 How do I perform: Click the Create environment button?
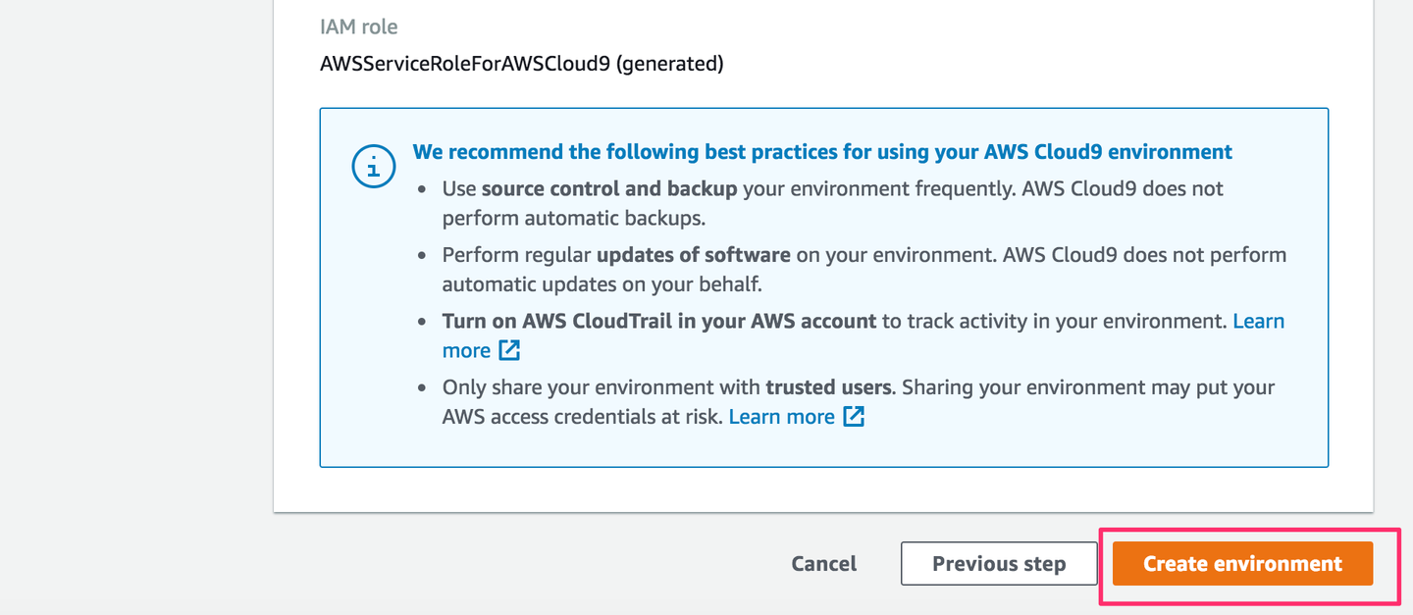1242,564
